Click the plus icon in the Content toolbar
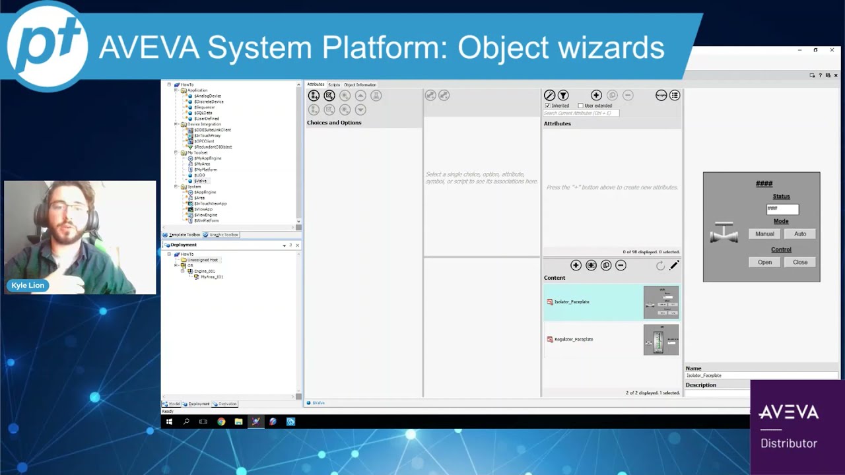This screenshot has width=845, height=475. (576, 265)
